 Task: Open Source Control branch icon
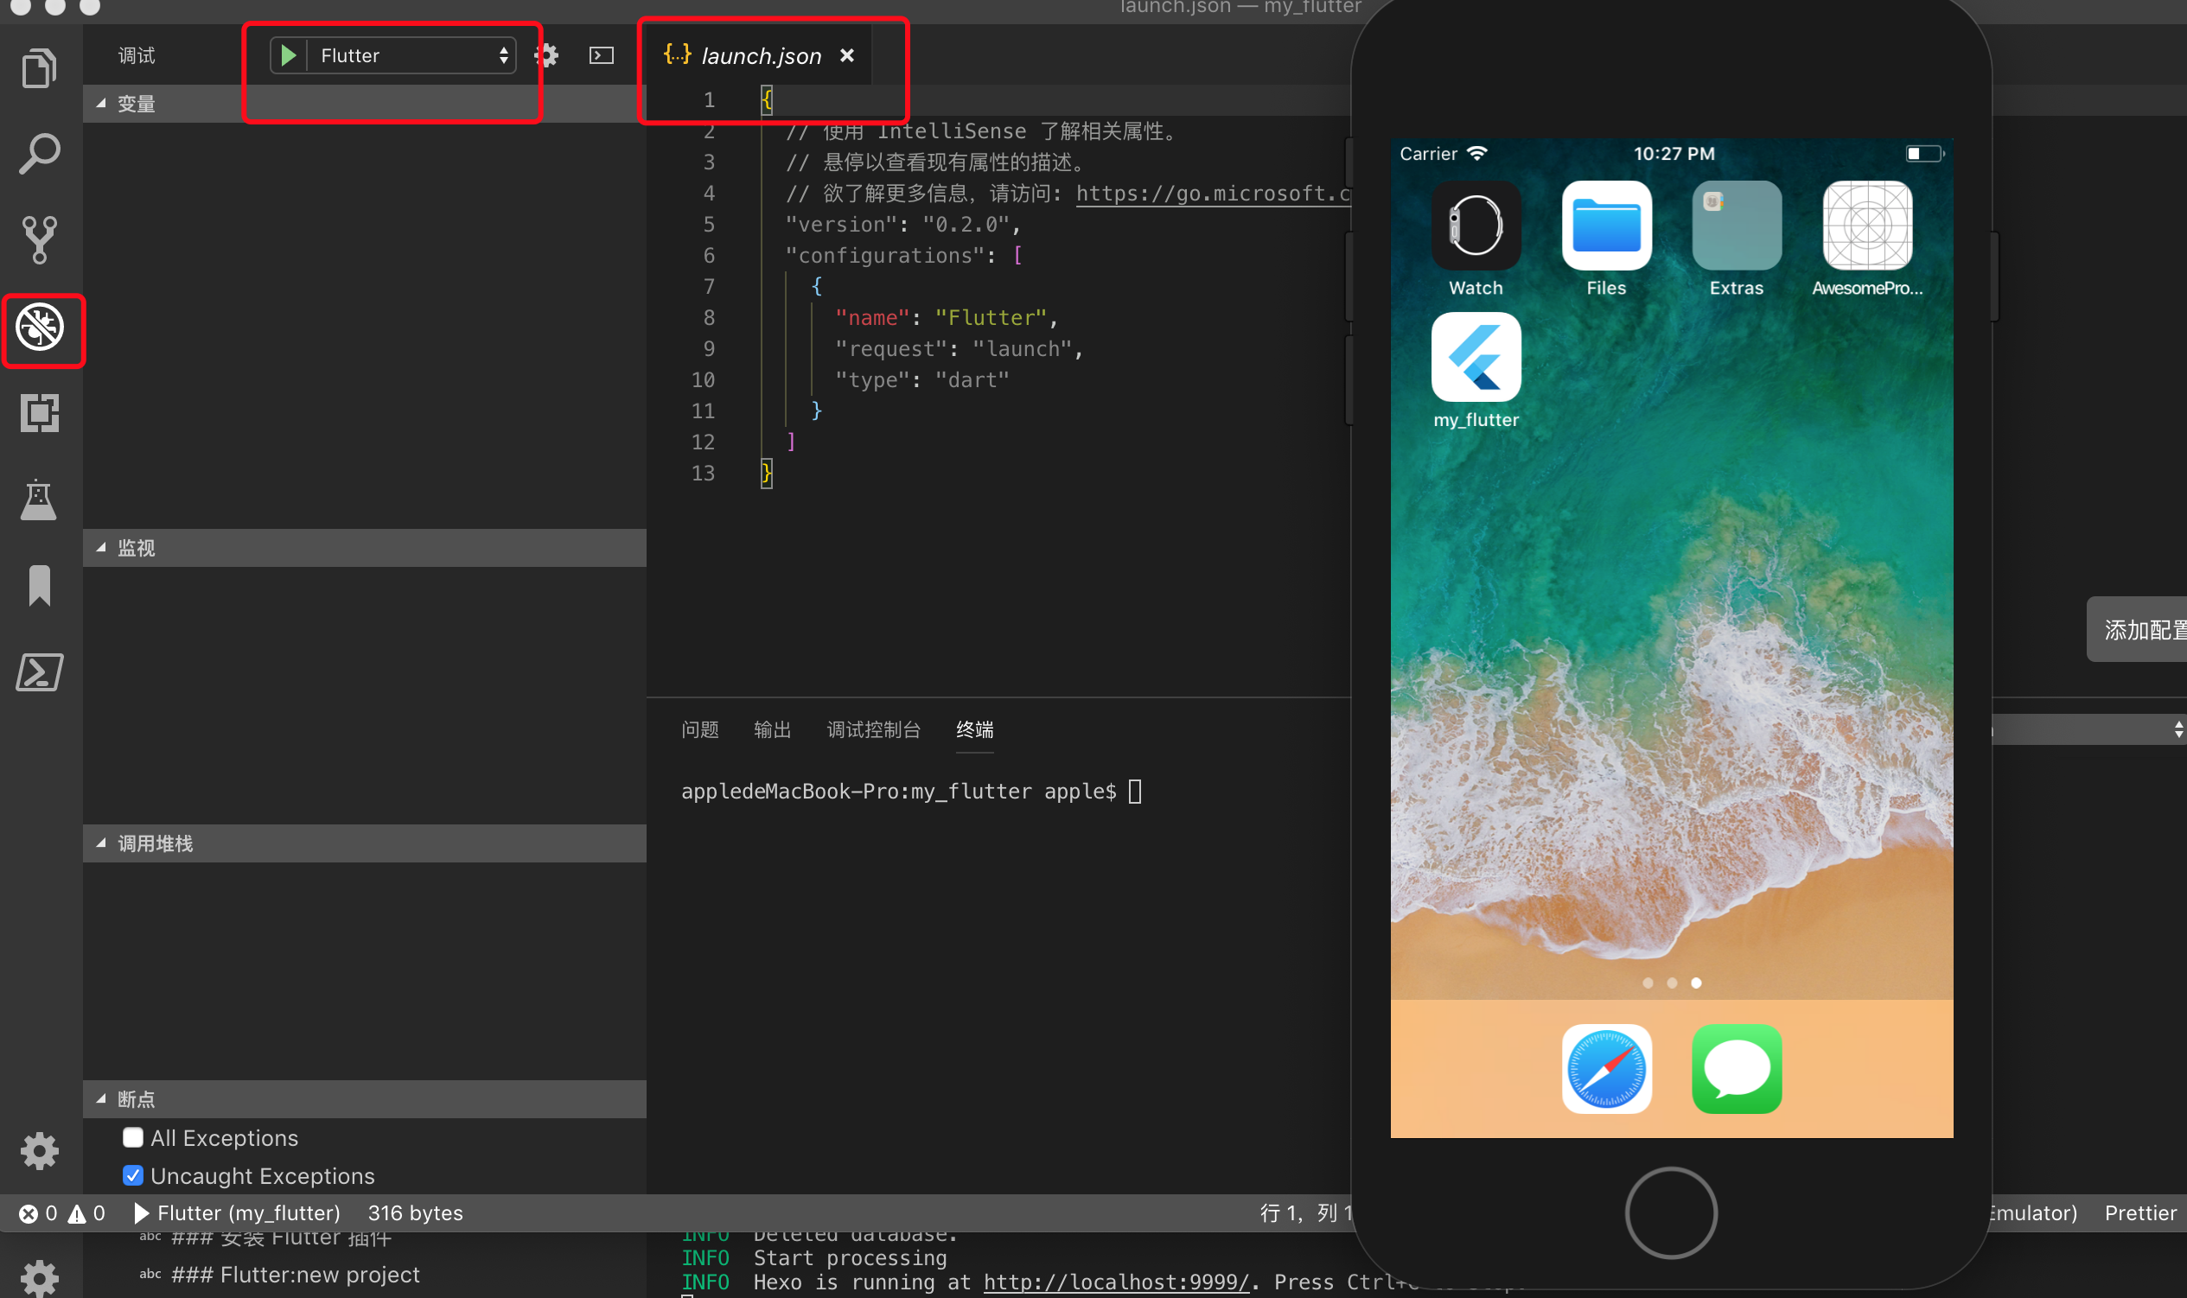pyautogui.click(x=40, y=239)
